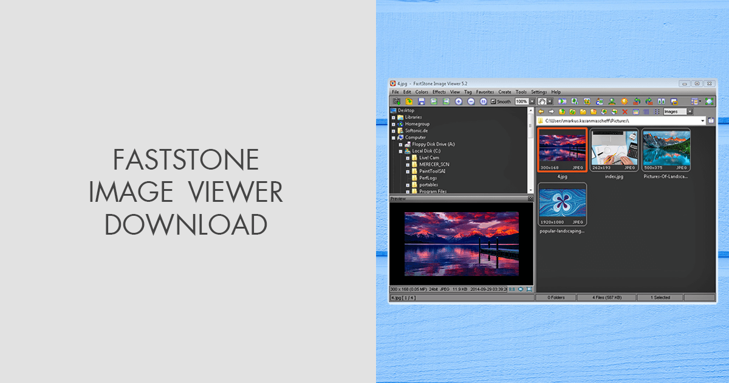Start a slideshow with the play icon
The image size is (729, 383).
click(x=563, y=102)
